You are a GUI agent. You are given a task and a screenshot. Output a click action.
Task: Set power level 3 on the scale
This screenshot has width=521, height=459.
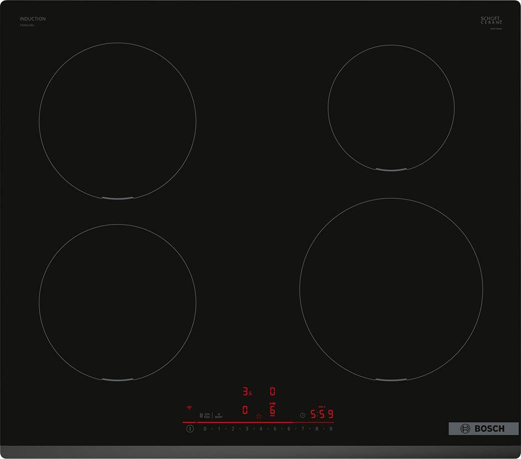click(x=247, y=429)
